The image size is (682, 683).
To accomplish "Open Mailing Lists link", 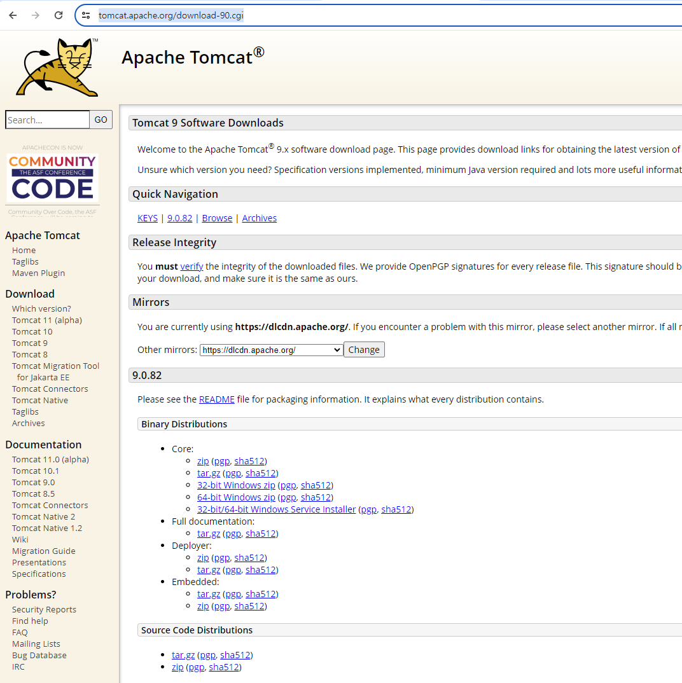I will [x=36, y=644].
